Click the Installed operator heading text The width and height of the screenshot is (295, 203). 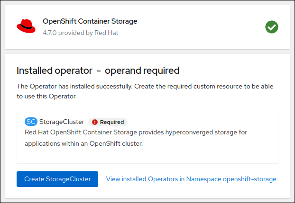[54, 71]
